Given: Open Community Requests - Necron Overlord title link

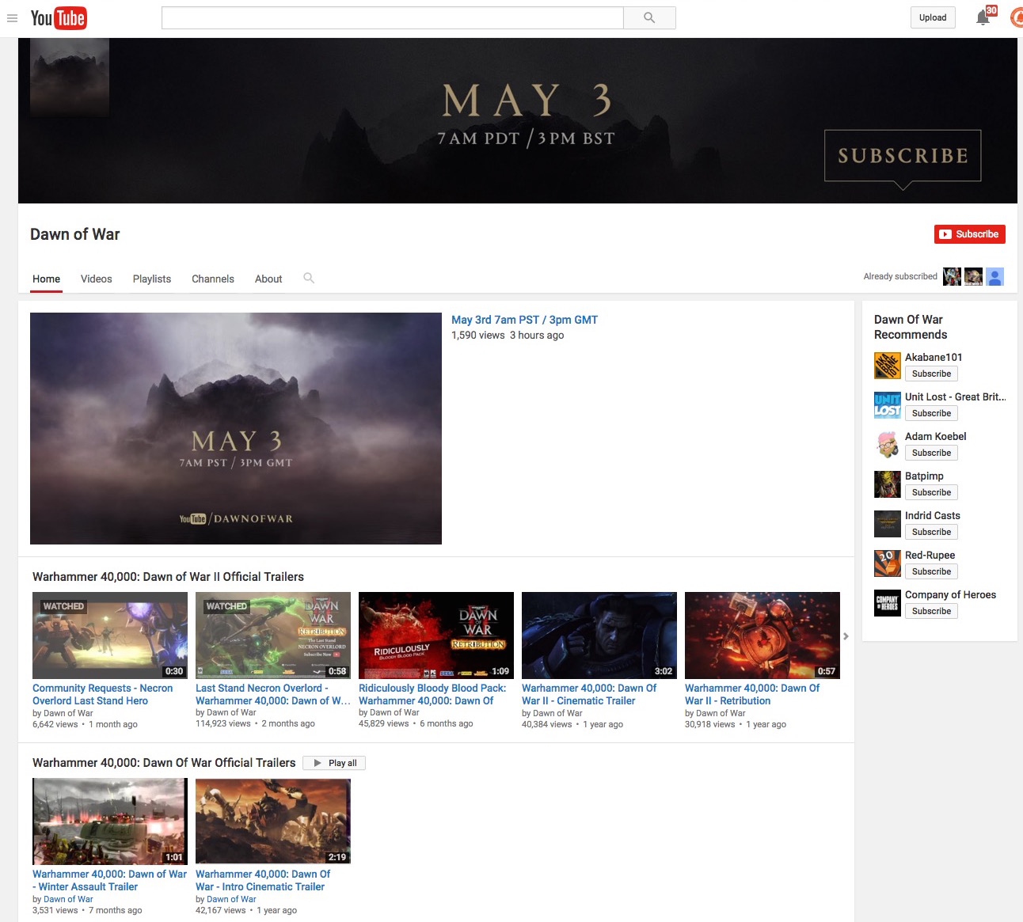Looking at the screenshot, I should tap(103, 695).
